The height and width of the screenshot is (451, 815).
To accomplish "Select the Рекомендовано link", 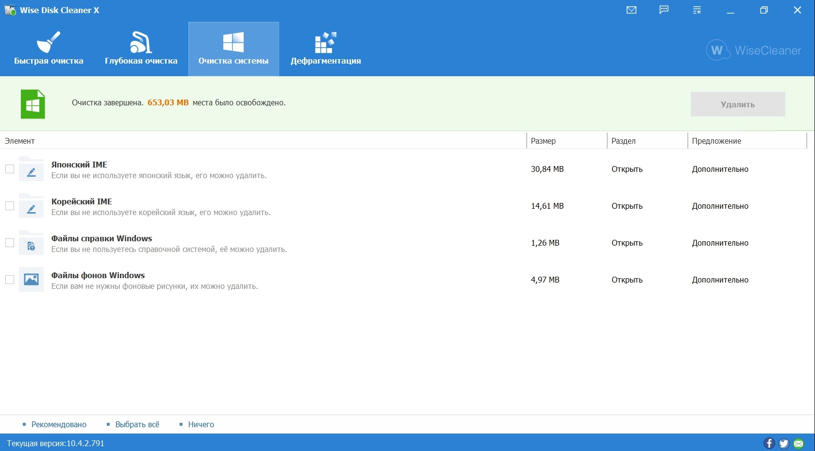I will point(59,424).
